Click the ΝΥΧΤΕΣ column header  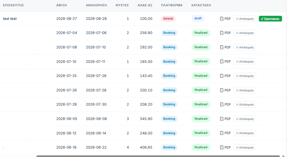click(x=122, y=5)
